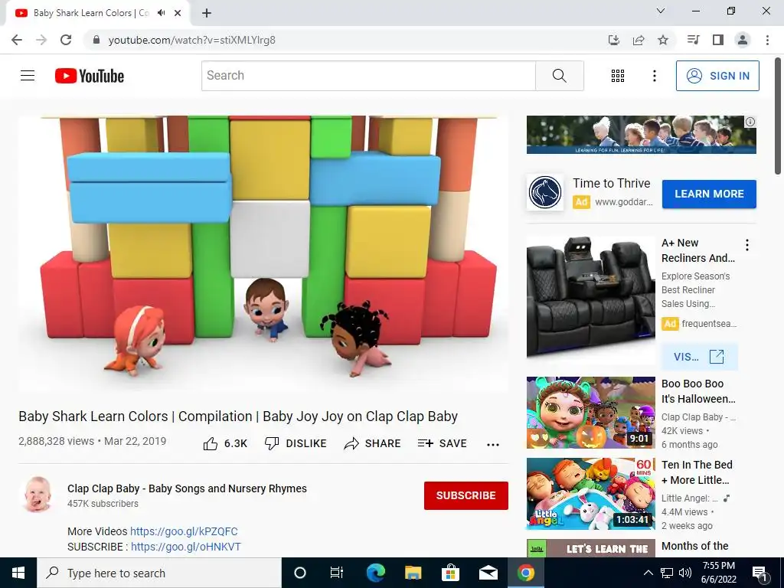Click SAVE to playlist
Image resolution: width=784 pixels, height=588 pixels.
tap(442, 443)
